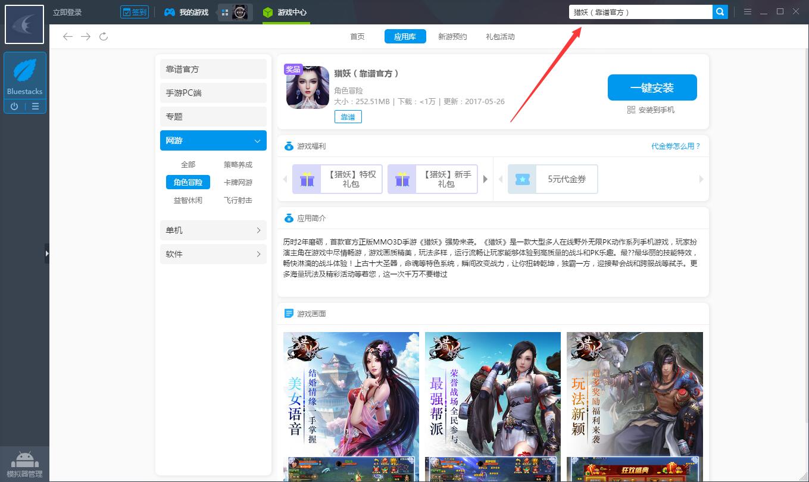Click the 游戏画面 section icon
This screenshot has width=809, height=482.
289,314
